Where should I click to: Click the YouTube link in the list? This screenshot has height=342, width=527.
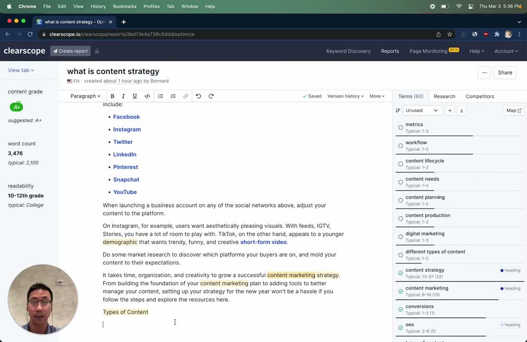click(x=125, y=192)
